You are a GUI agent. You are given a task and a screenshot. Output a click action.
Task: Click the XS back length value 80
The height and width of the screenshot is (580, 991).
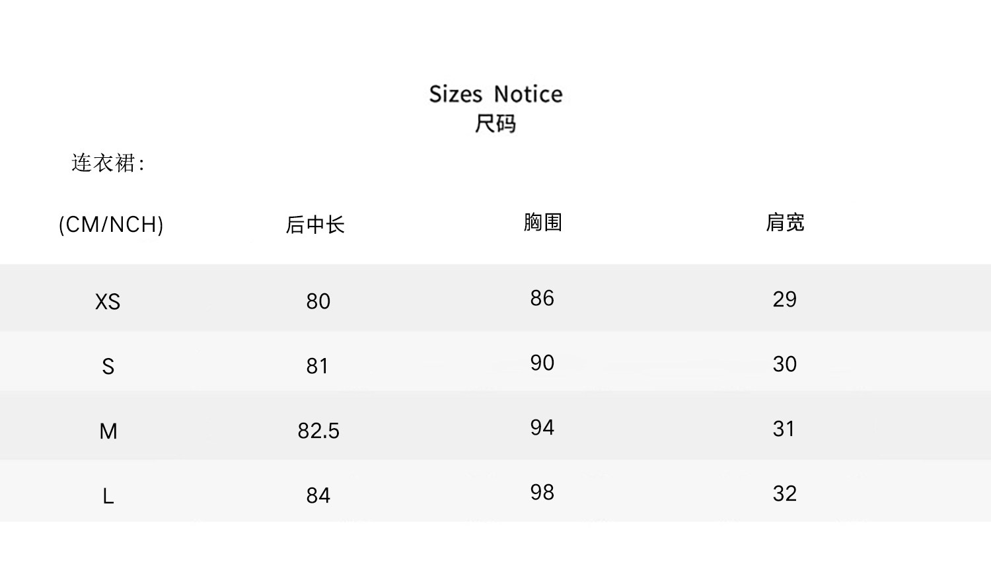point(318,301)
